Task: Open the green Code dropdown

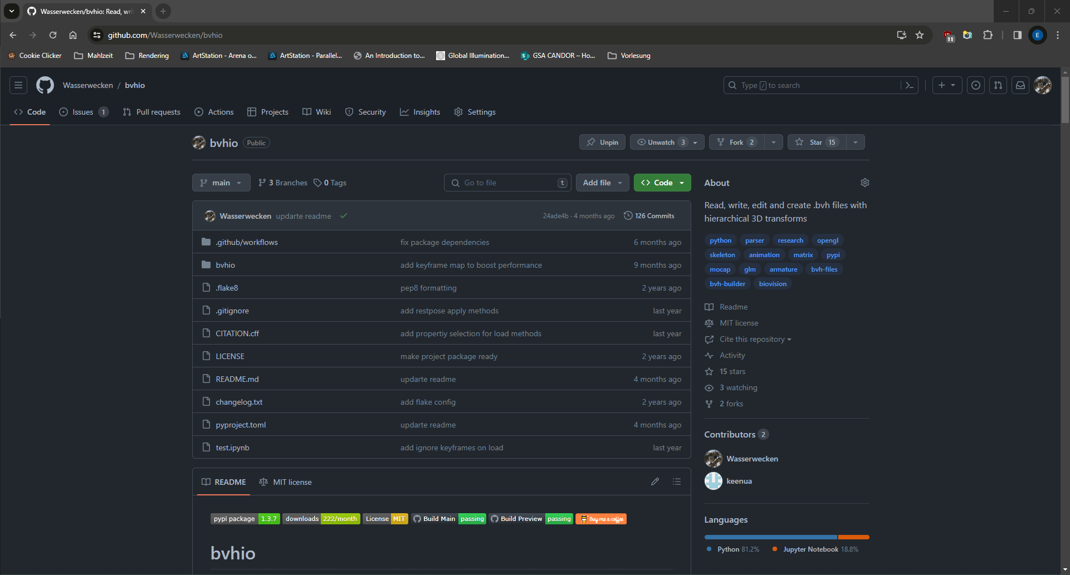Action: (x=662, y=183)
